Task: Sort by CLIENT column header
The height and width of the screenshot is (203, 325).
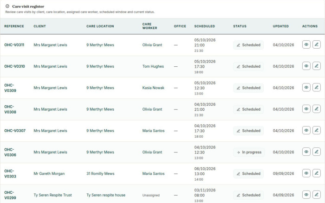Action: point(39,26)
